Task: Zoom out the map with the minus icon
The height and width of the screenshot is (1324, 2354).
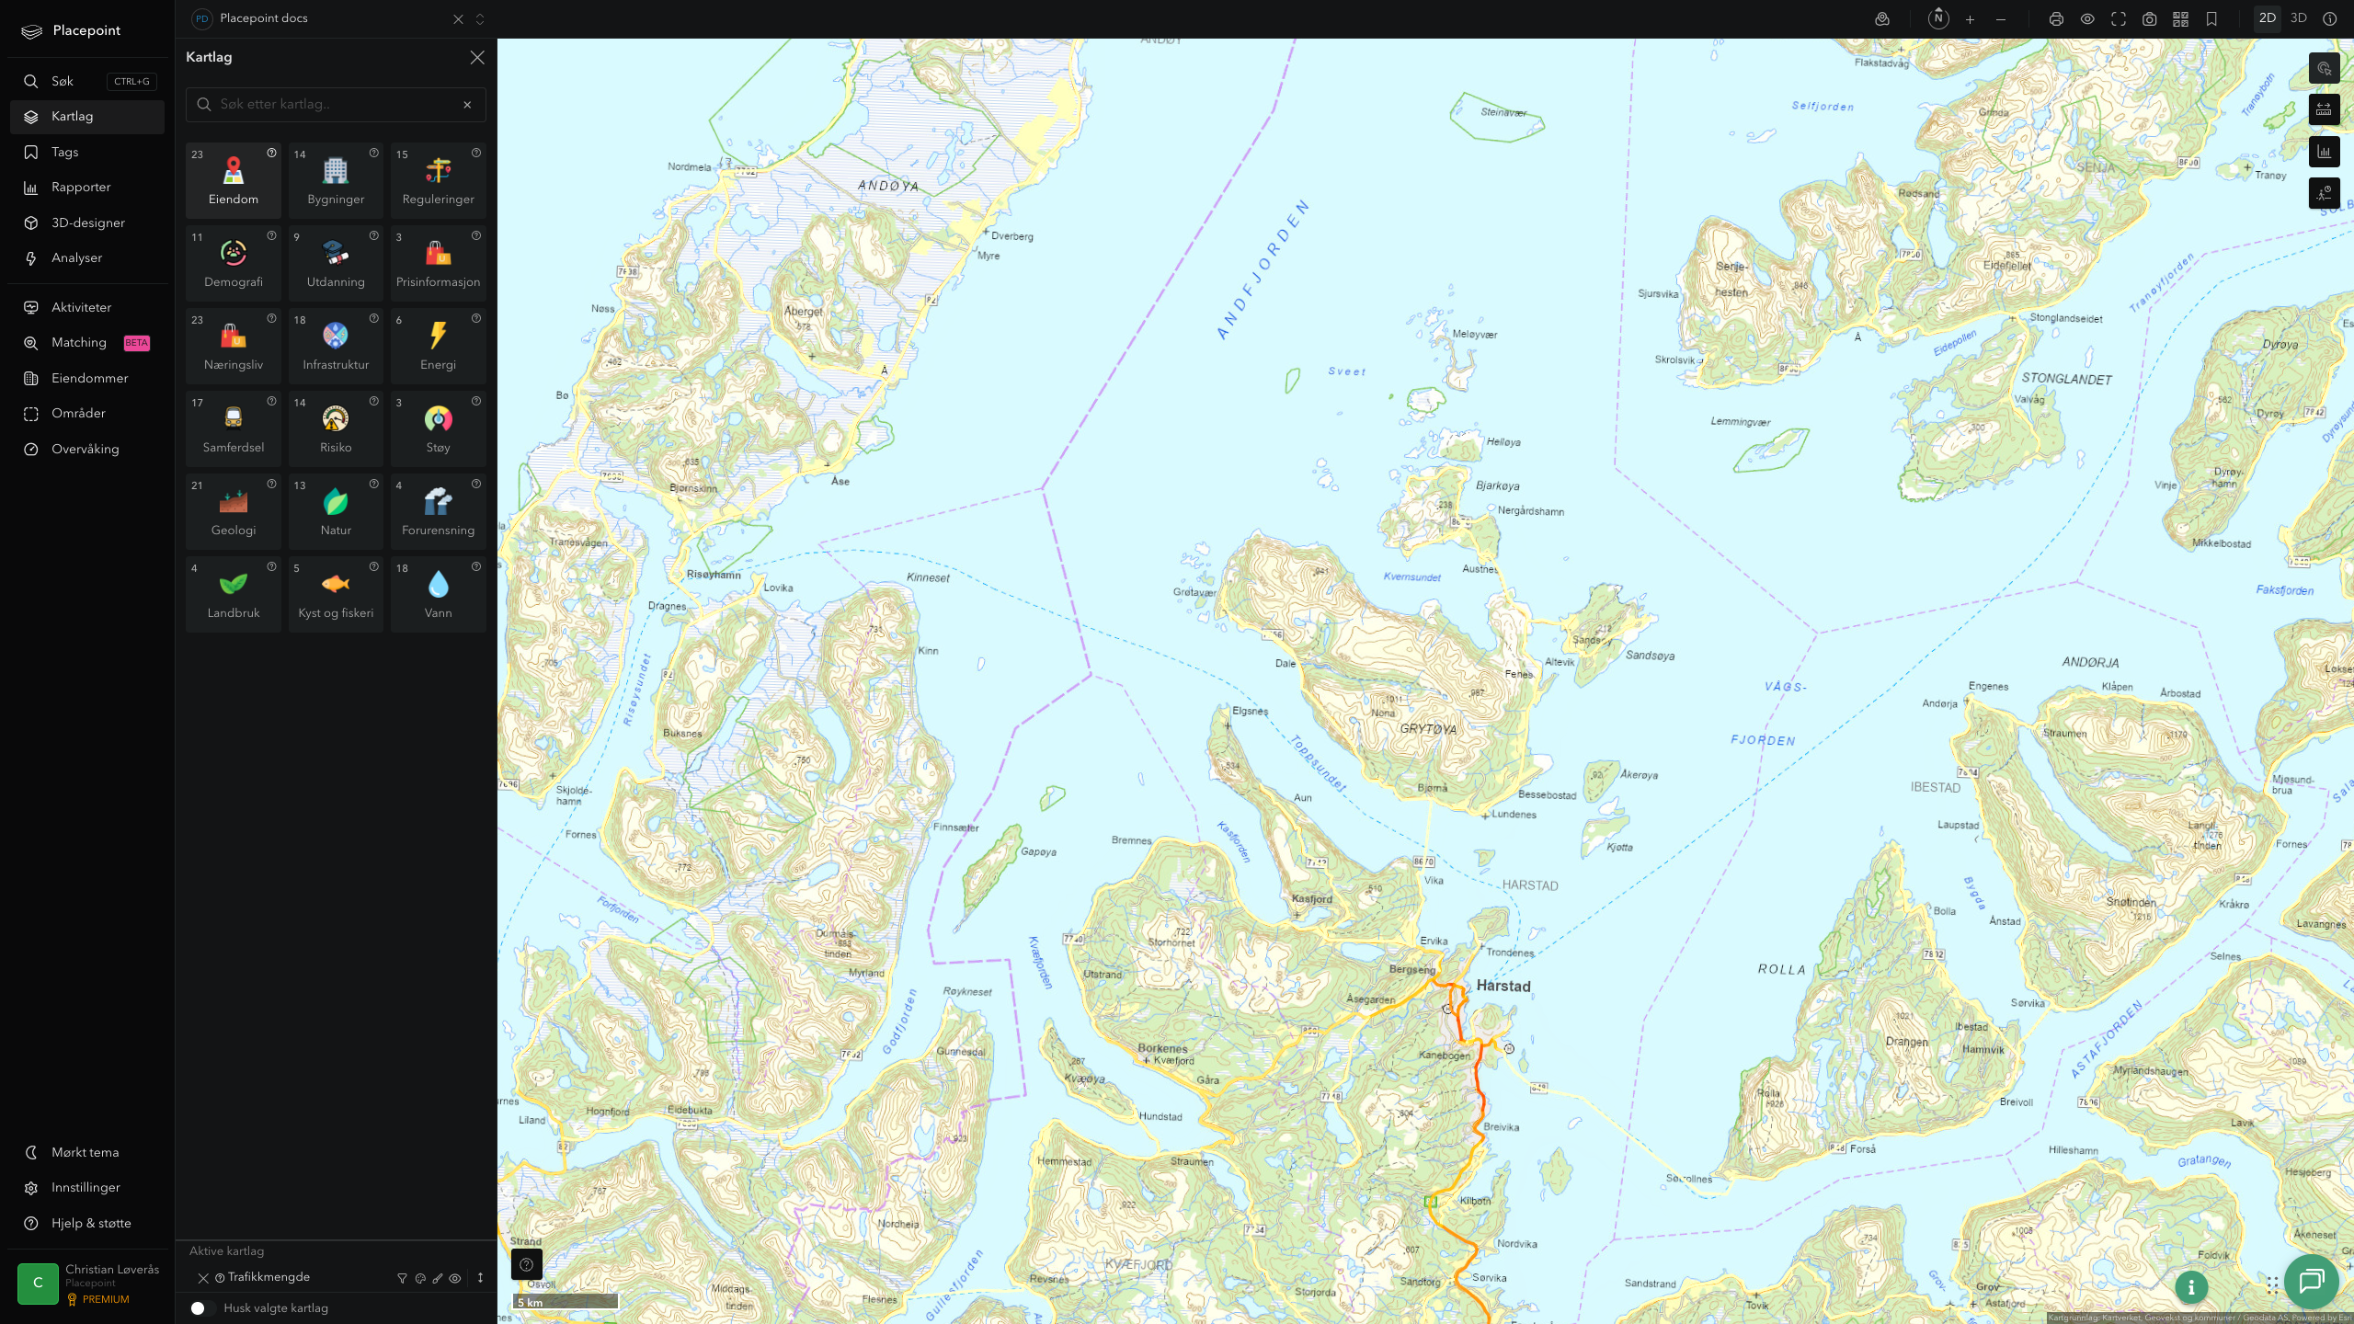Action: coord(2001,19)
